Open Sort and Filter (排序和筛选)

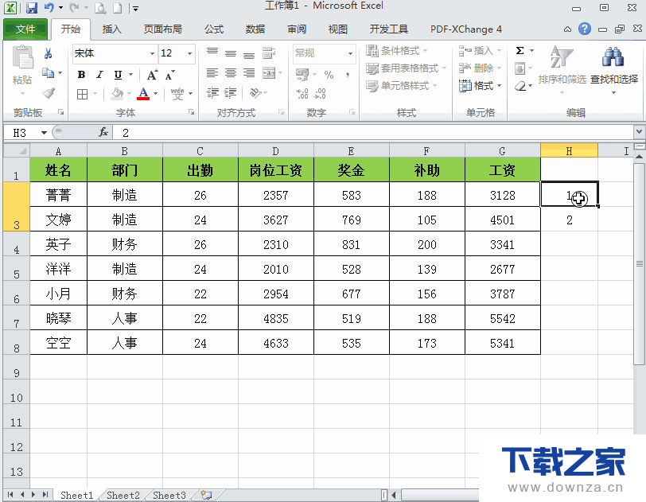562,69
